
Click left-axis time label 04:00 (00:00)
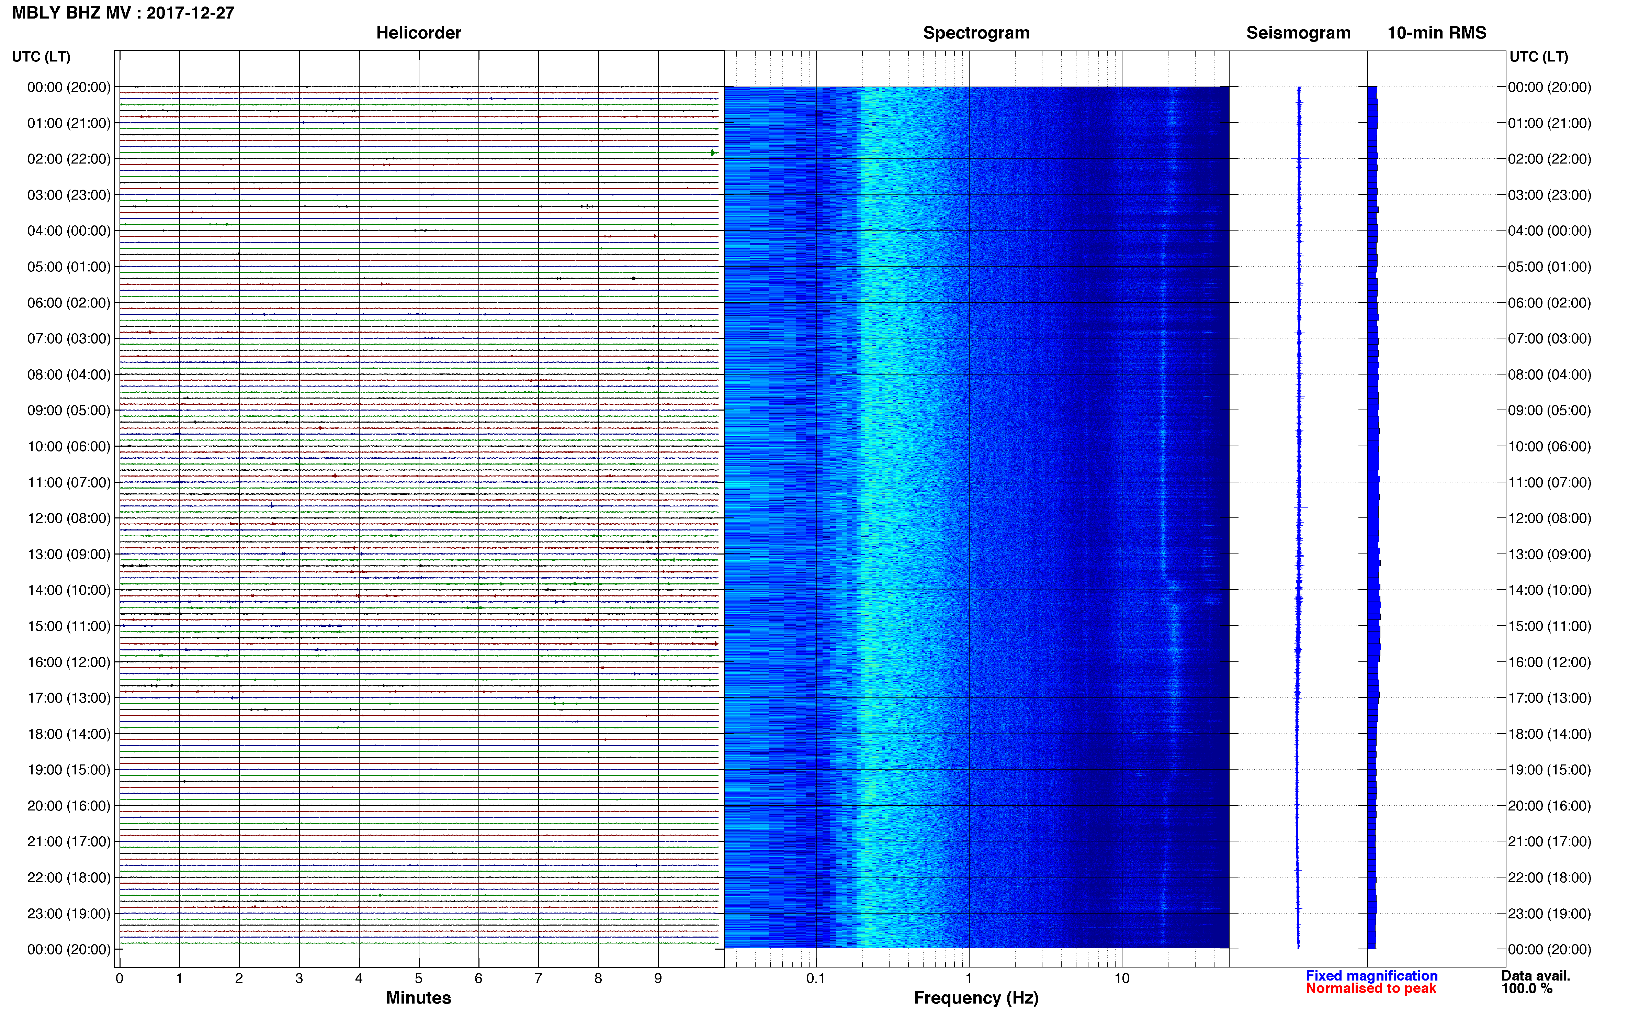point(69,231)
